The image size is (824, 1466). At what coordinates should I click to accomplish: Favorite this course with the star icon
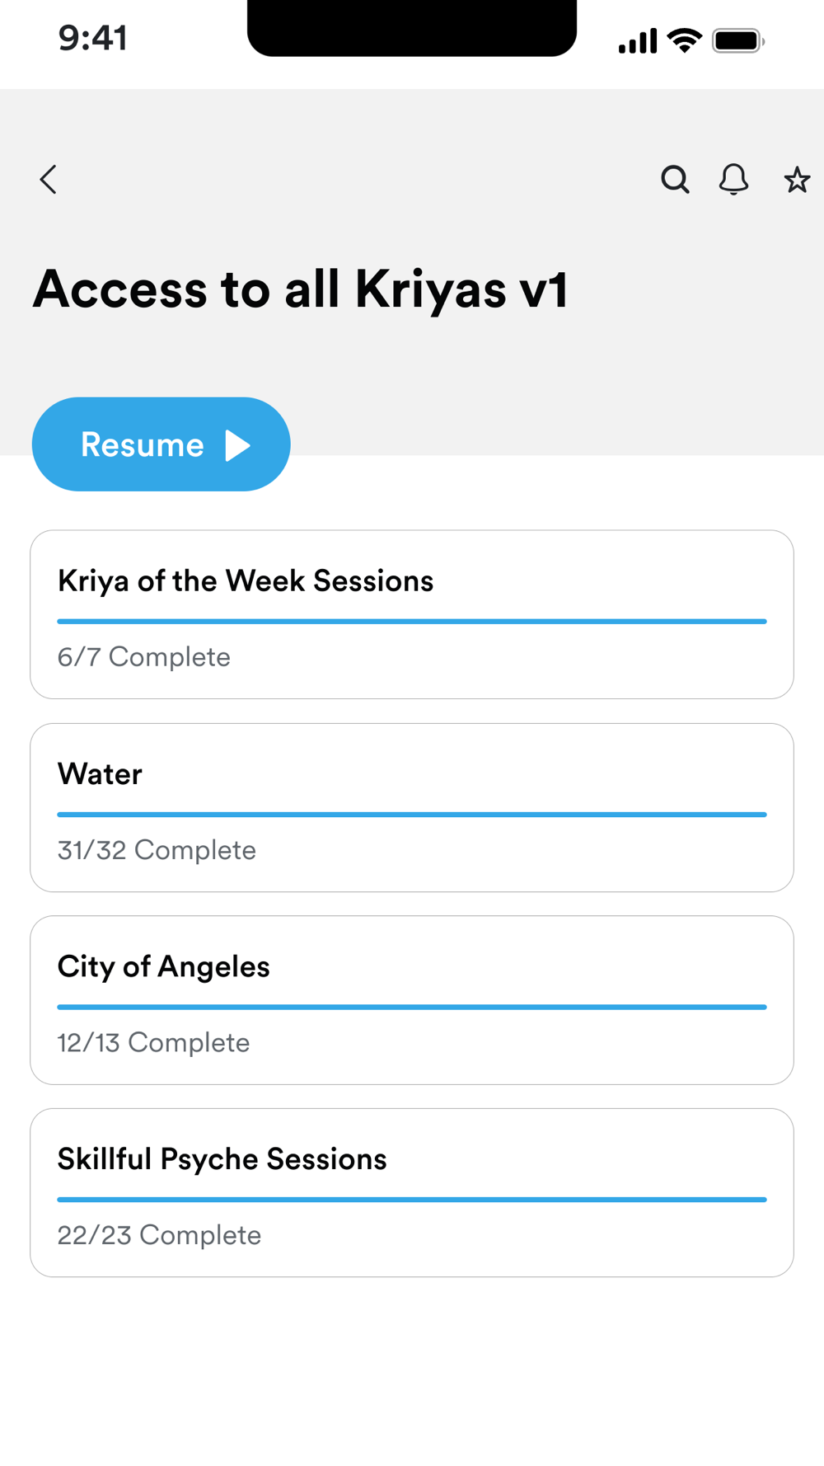point(796,180)
